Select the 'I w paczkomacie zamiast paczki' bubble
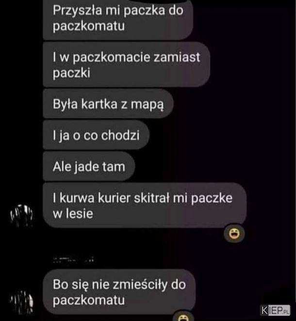Image resolution: width=296 pixels, height=321 pixels. [127, 65]
